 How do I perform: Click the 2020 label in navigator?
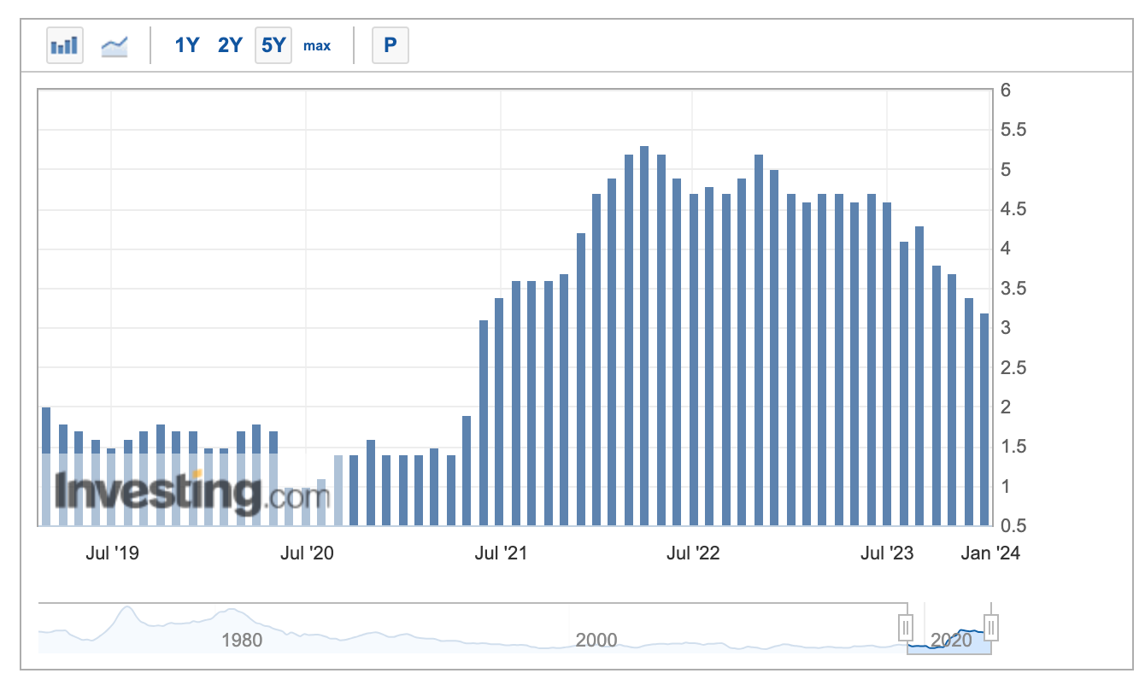(x=950, y=640)
